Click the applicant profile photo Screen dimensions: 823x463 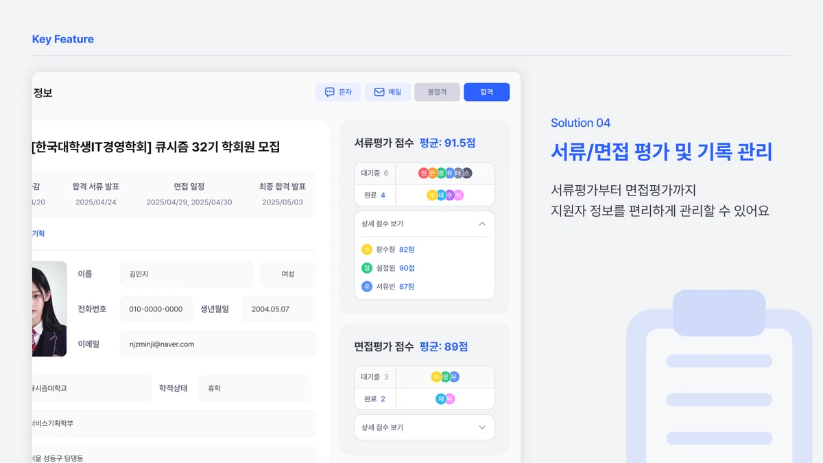[x=49, y=309]
